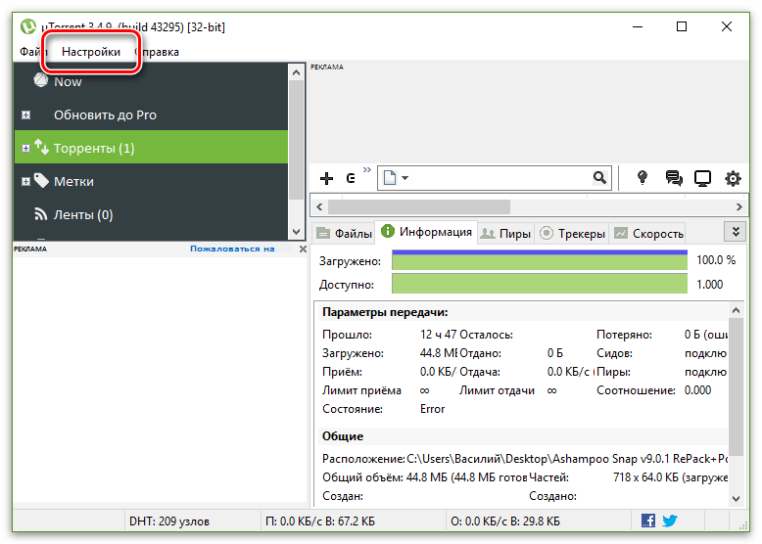Click the Доступно availability bar
762x544 pixels.
pos(540,284)
